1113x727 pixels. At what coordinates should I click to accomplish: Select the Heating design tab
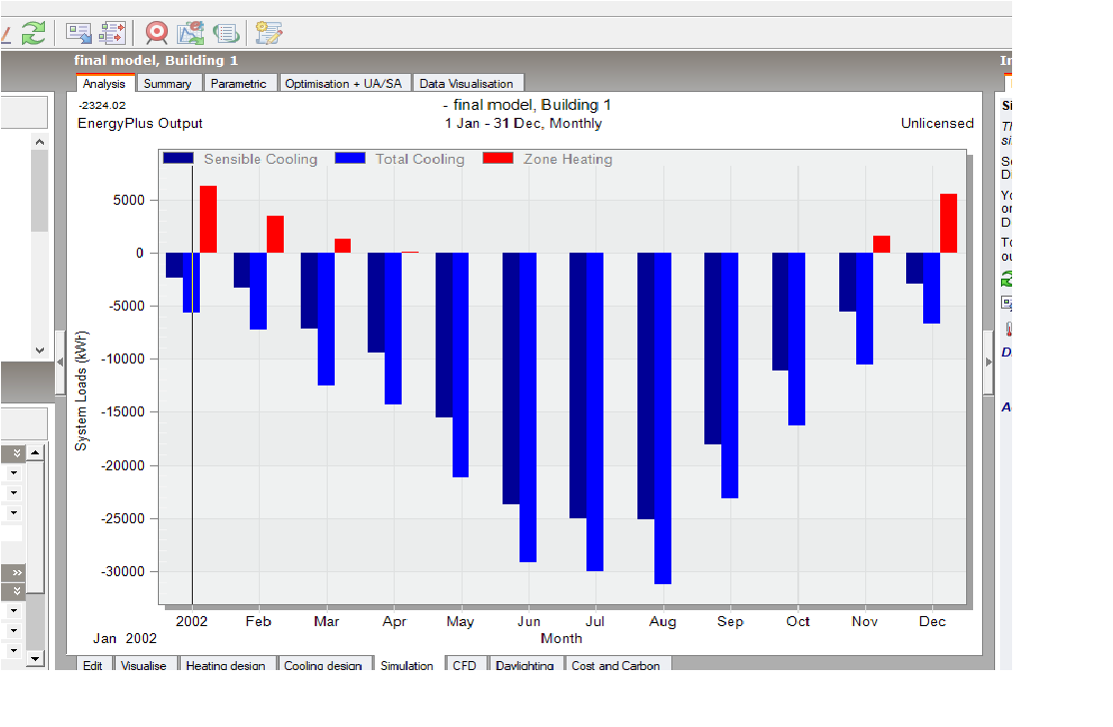tap(226, 664)
